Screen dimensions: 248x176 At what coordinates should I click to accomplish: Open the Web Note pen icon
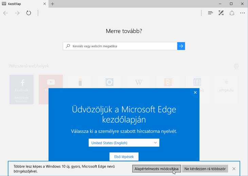coord(221,13)
